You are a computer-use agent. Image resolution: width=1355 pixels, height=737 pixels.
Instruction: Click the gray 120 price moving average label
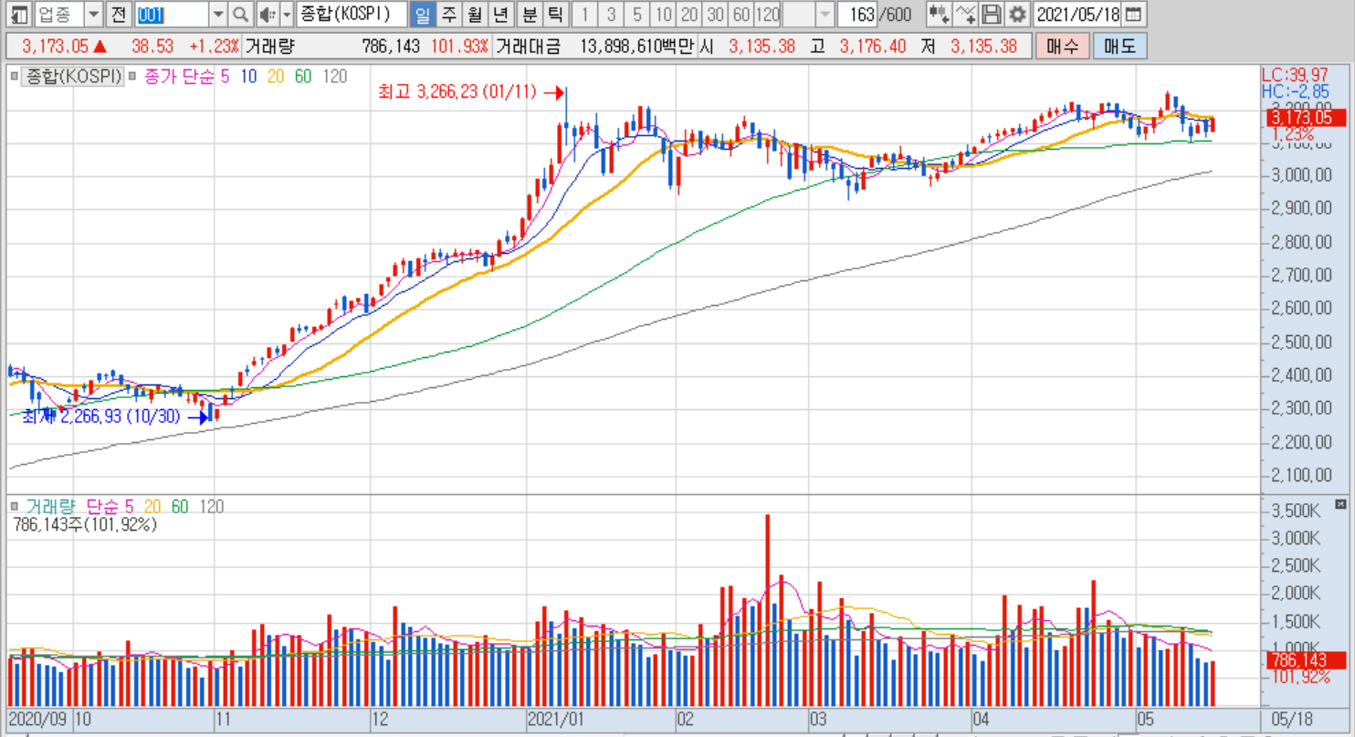pos(335,77)
